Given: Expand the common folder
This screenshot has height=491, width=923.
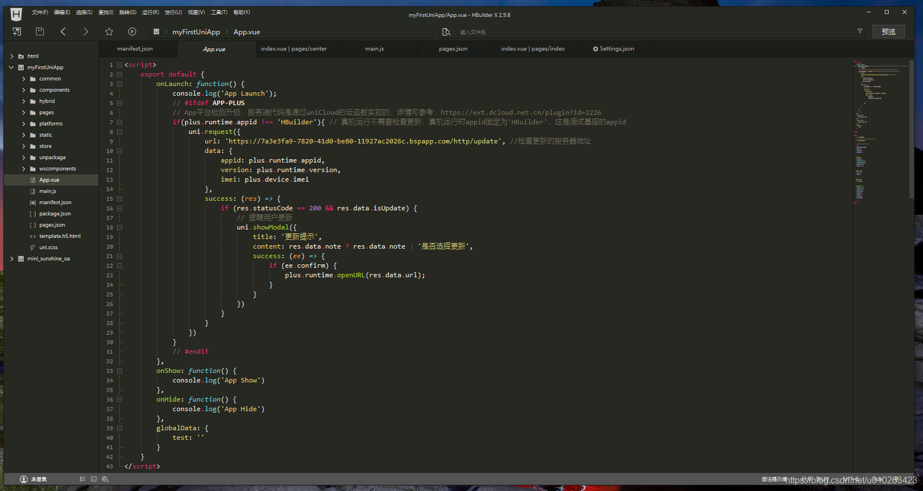Looking at the screenshot, I should pyautogui.click(x=24, y=79).
